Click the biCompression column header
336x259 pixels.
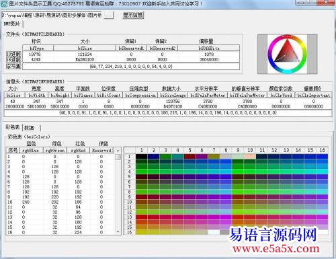pyautogui.click(x=140, y=96)
